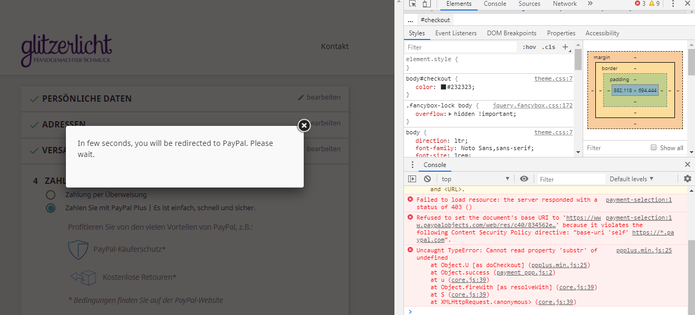Image resolution: width=695 pixels, height=315 pixels.
Task: Open theme.css:7 link for body#checkout
Action: (x=554, y=78)
